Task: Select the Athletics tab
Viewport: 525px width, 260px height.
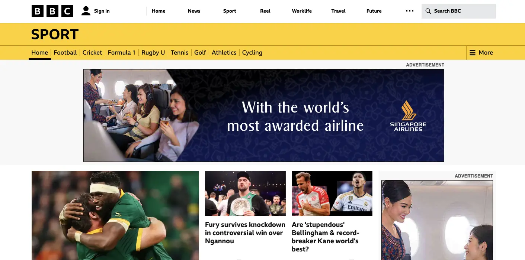Action: 224,53
